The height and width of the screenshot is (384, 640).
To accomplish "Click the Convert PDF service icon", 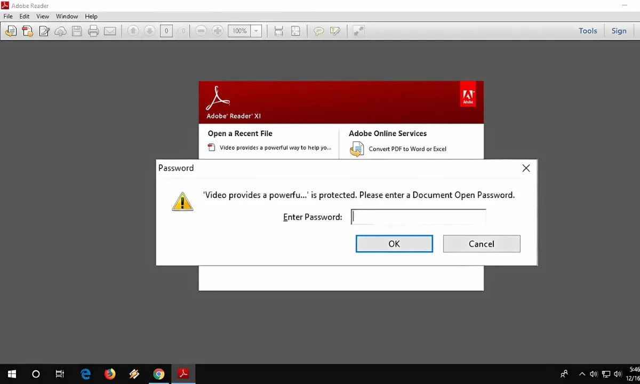I will (x=356, y=149).
